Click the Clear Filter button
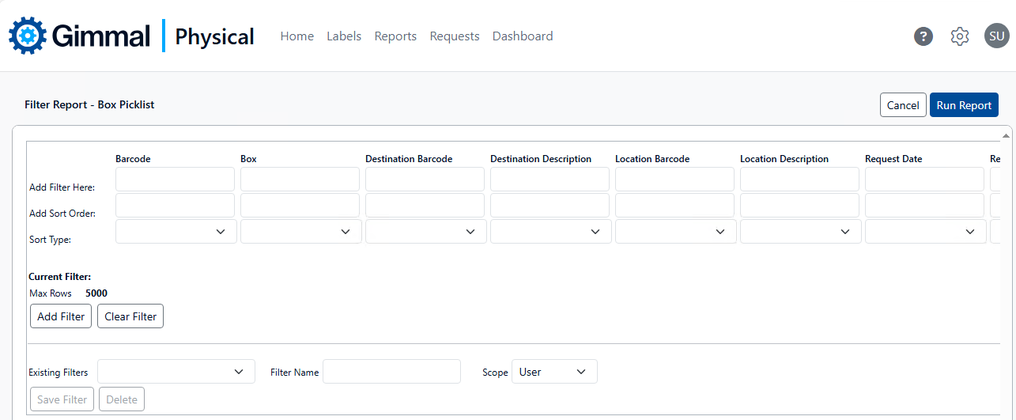 pyautogui.click(x=130, y=316)
